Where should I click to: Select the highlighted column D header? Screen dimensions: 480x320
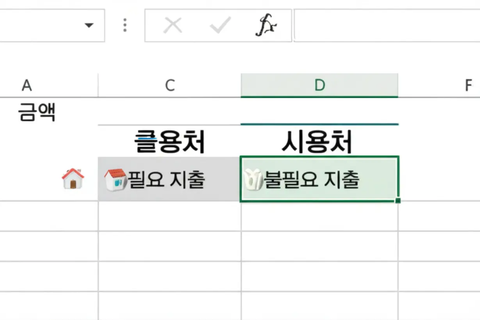click(319, 85)
